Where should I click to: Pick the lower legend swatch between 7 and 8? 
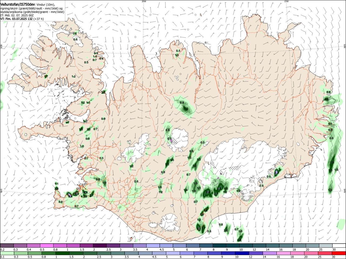(200, 253)
